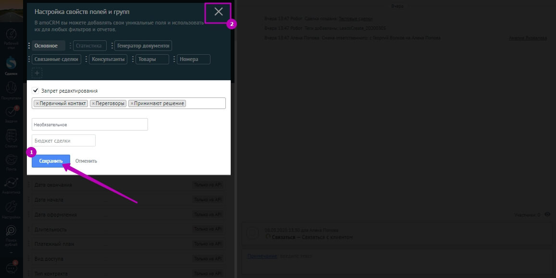The width and height of the screenshot is (556, 278).
Task: Open the Необязательное required-field dropdown
Action: (90, 124)
